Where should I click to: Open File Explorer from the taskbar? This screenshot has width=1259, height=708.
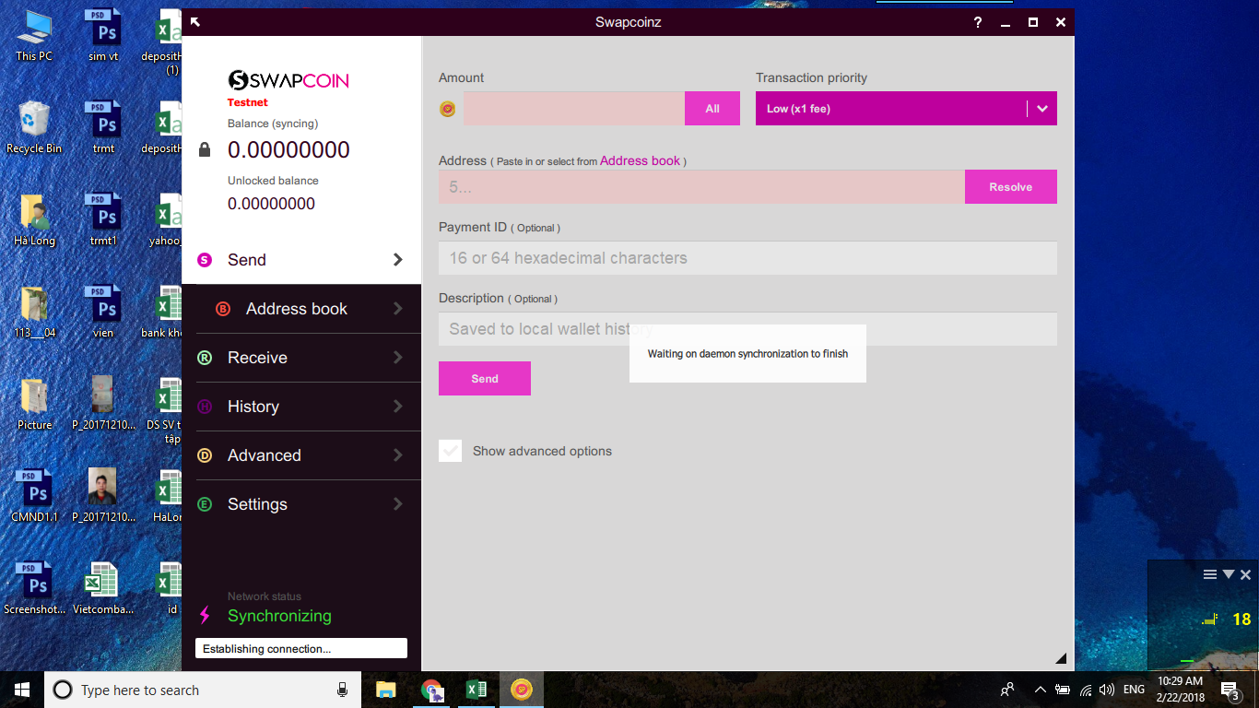pos(385,690)
